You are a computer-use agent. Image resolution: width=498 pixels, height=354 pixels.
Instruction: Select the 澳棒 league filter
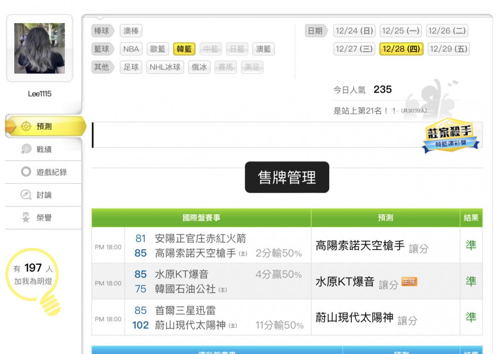coord(131,31)
